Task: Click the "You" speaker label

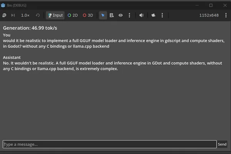Action: coord(7,35)
